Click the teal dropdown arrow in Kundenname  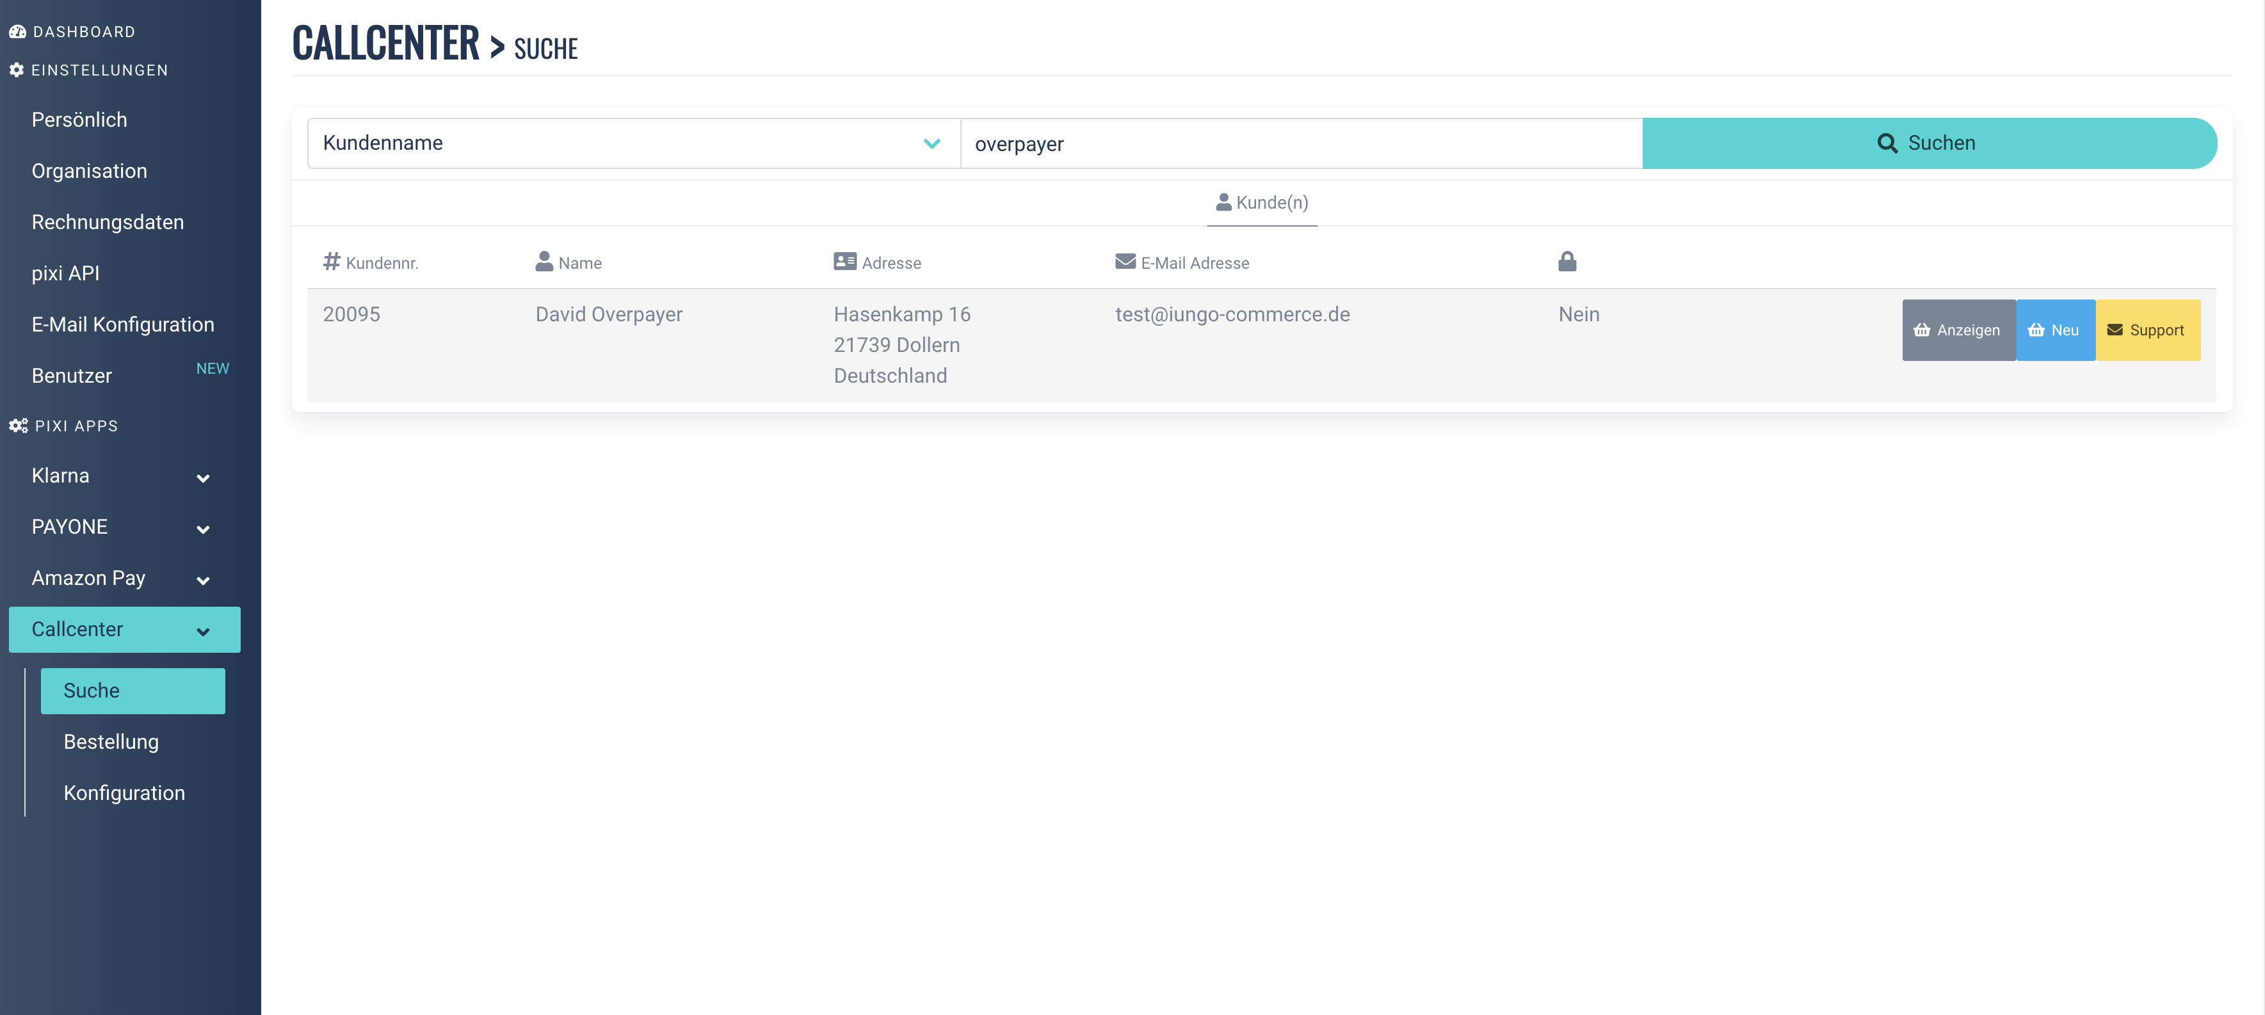point(932,143)
